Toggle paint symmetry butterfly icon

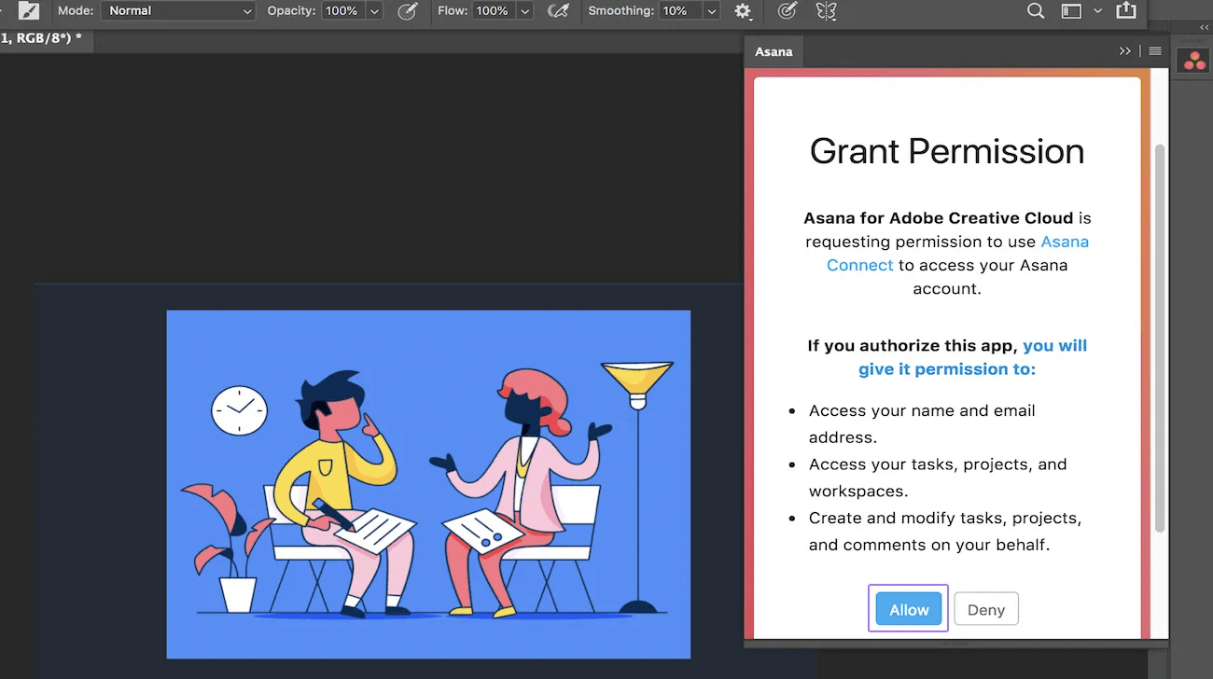click(x=826, y=11)
